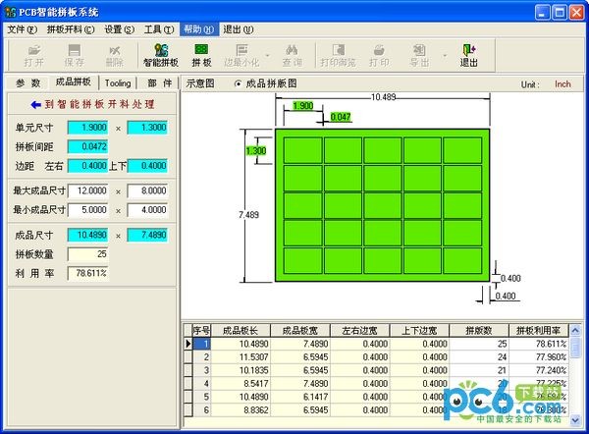Click the 退出 exit toolbar icon

click(x=469, y=56)
